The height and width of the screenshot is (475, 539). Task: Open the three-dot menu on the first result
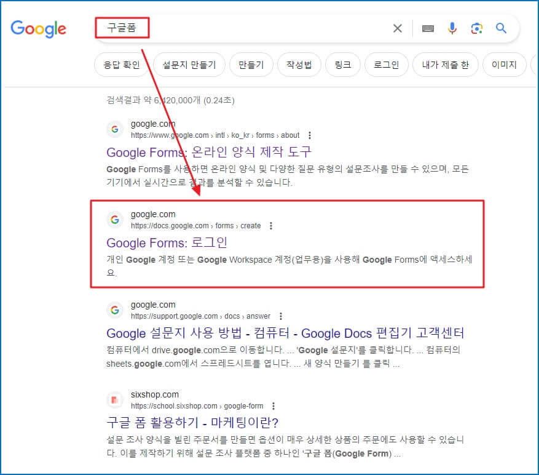[x=310, y=135]
